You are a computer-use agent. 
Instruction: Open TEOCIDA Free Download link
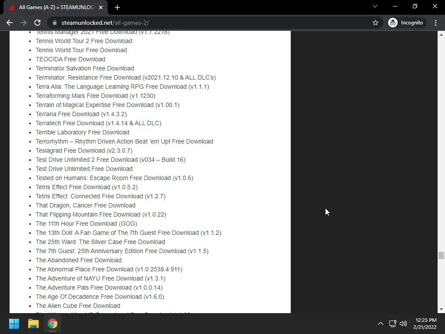[x=70, y=59]
